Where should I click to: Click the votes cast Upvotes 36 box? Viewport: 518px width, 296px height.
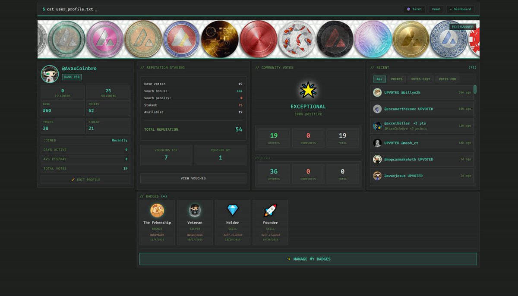click(274, 173)
